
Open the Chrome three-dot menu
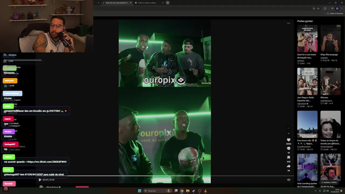tap(342, 8)
